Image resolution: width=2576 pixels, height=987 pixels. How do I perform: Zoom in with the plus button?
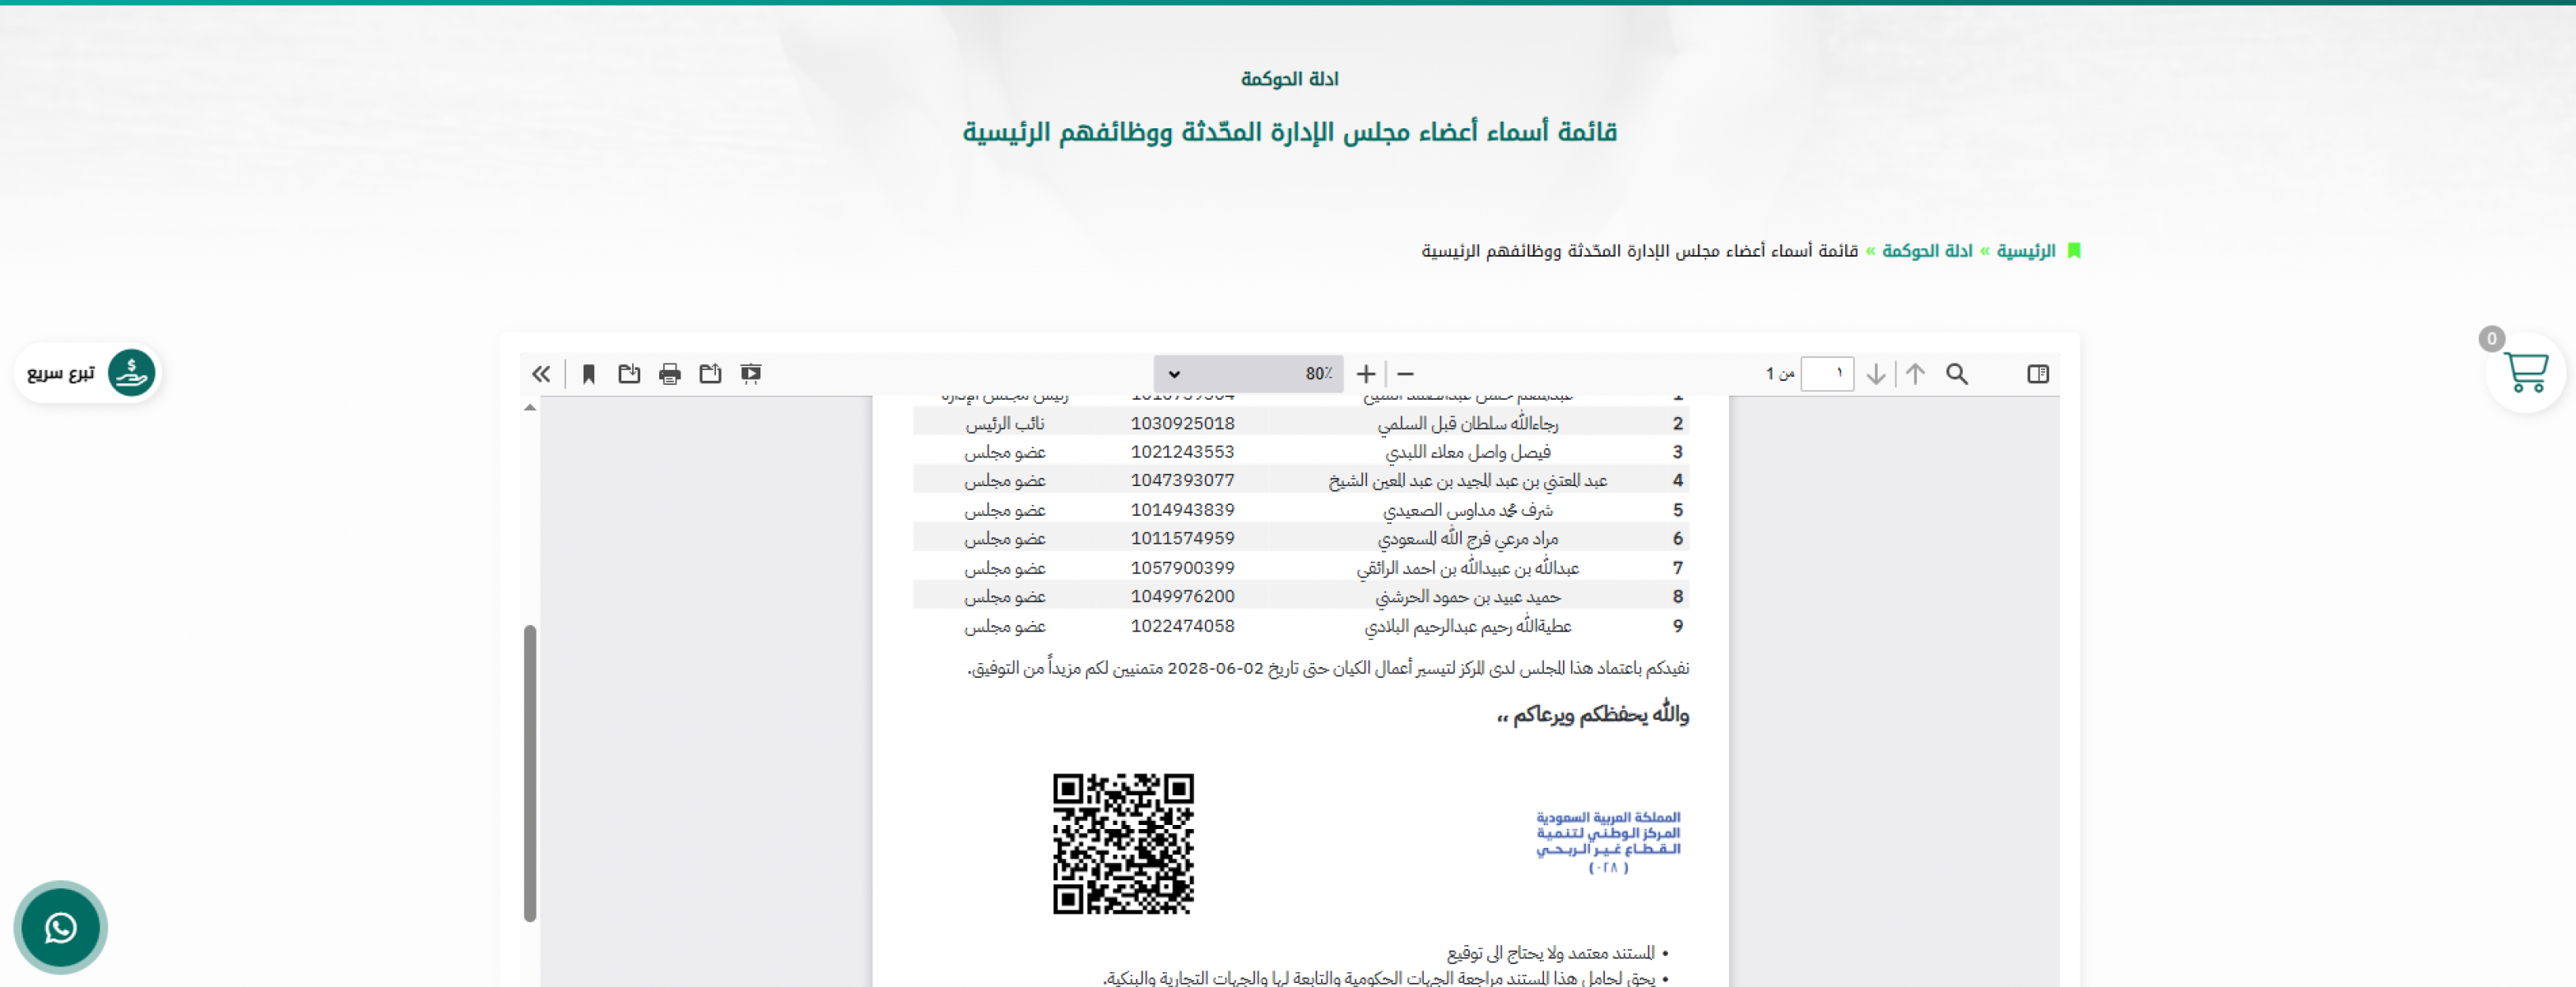[1366, 373]
